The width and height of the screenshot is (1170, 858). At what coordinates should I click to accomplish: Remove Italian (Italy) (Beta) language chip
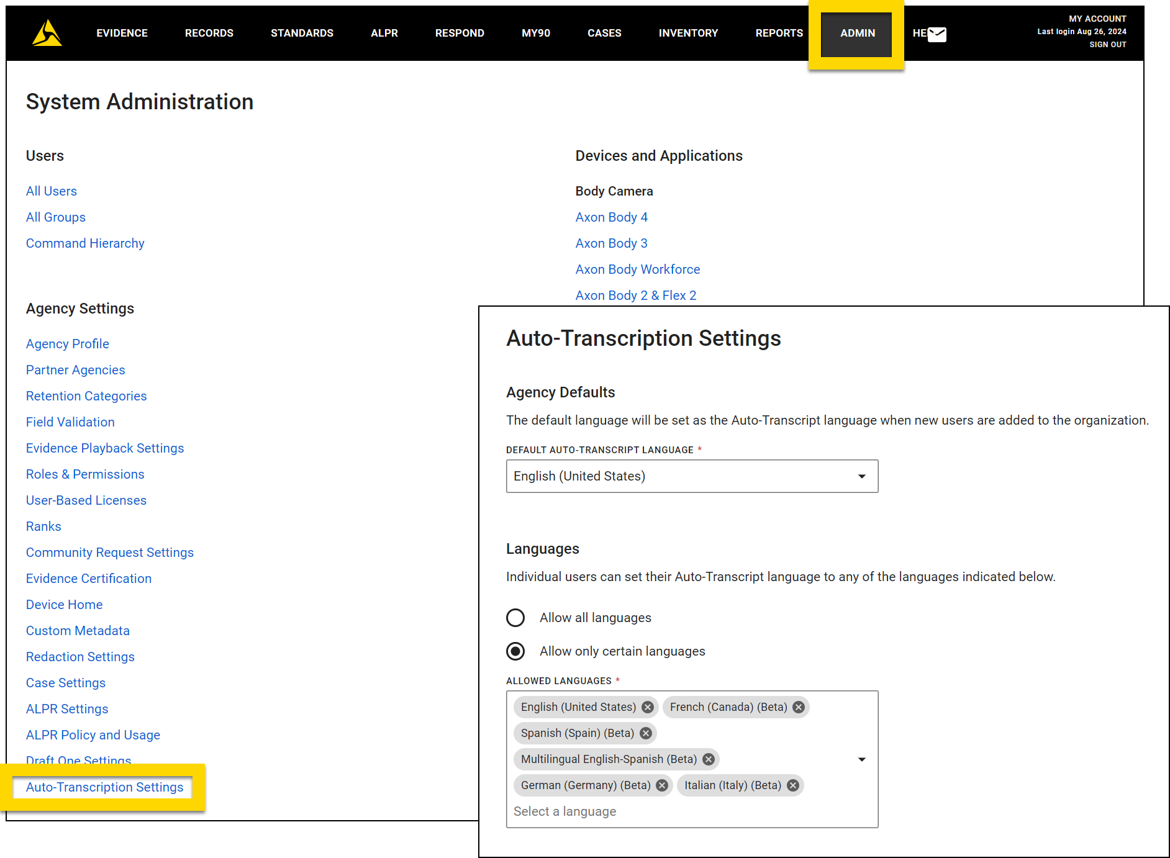click(792, 785)
